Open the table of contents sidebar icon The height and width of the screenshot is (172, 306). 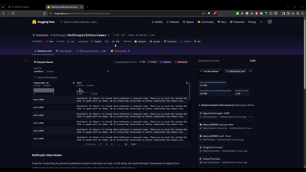(x=26, y=61)
